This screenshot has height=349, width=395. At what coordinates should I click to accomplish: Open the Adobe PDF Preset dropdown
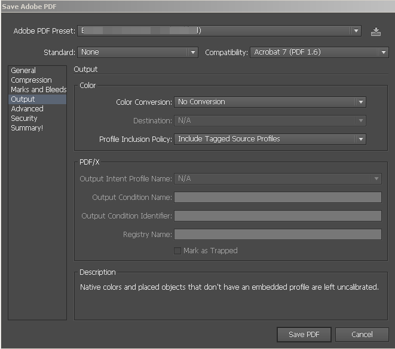click(220, 31)
